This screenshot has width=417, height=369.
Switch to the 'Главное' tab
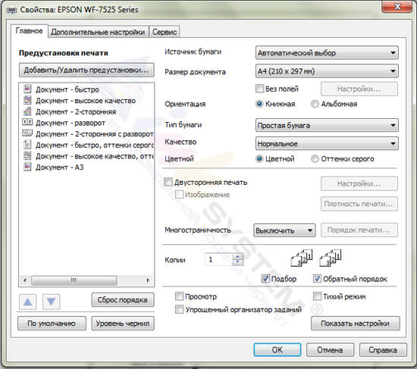click(x=30, y=31)
